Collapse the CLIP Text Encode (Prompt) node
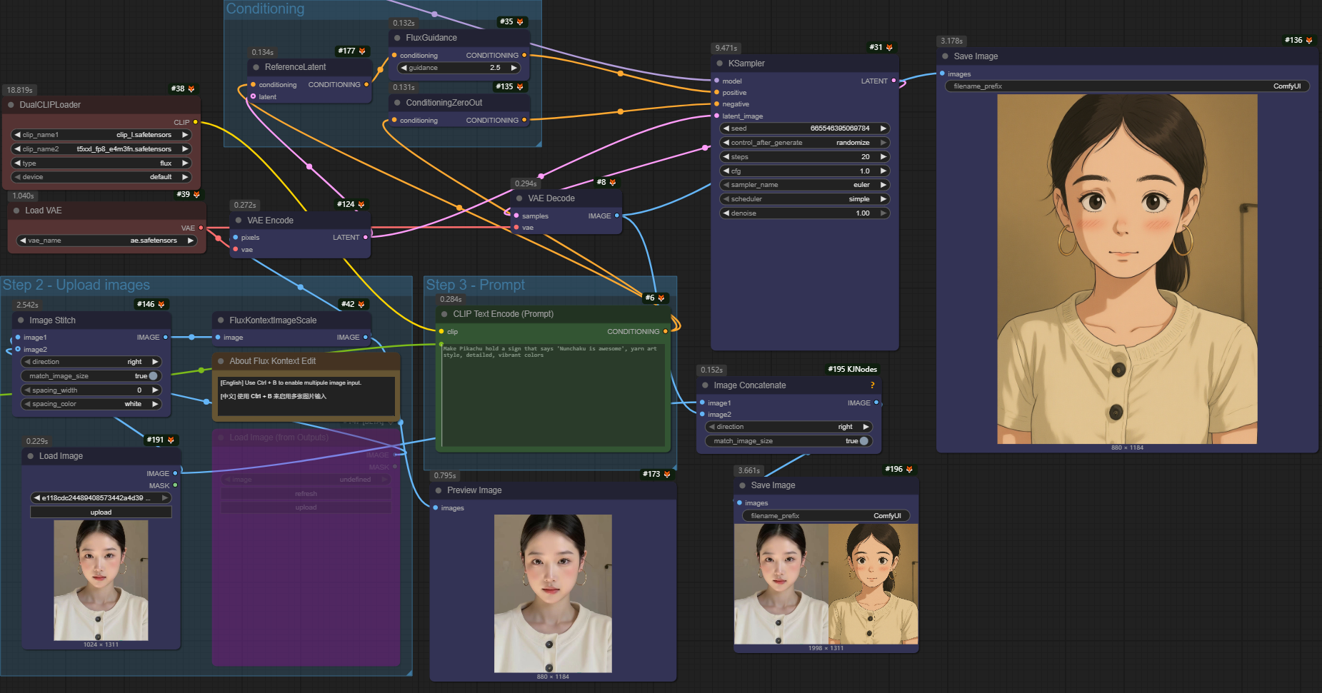This screenshot has height=693, width=1322. click(x=444, y=314)
